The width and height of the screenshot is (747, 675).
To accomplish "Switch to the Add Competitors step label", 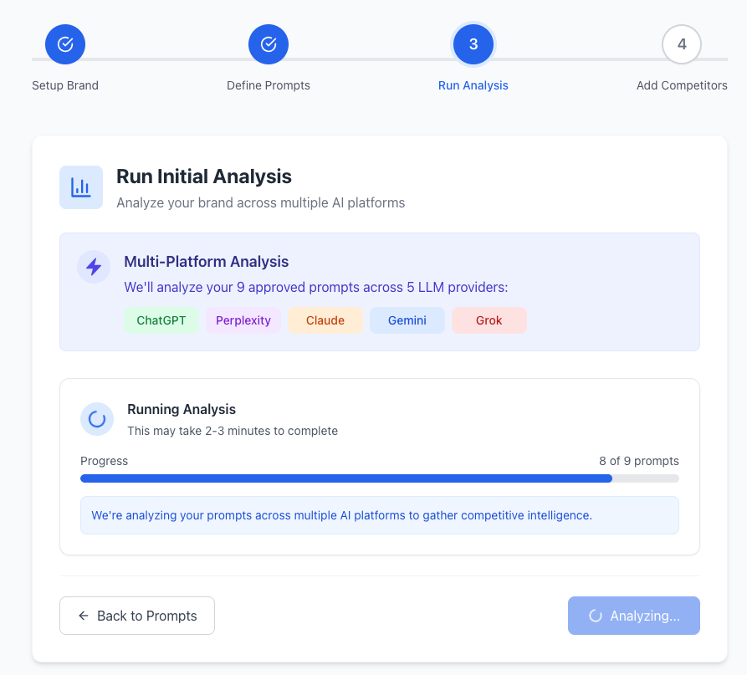I will [x=681, y=84].
